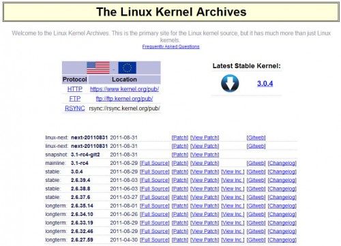Click The Linux Kernel Archives title
The width and height of the screenshot is (341, 246).
[171, 12]
